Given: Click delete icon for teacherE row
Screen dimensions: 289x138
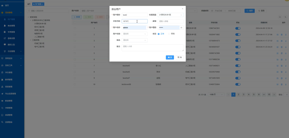Looking at the screenshot, I should 282,72.
